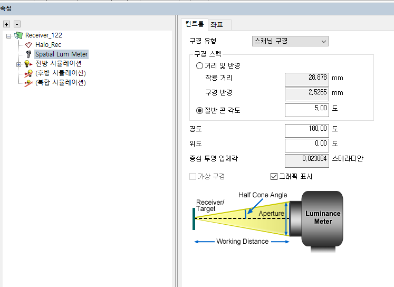Click the Receiver_122 receiver icon

(18, 35)
